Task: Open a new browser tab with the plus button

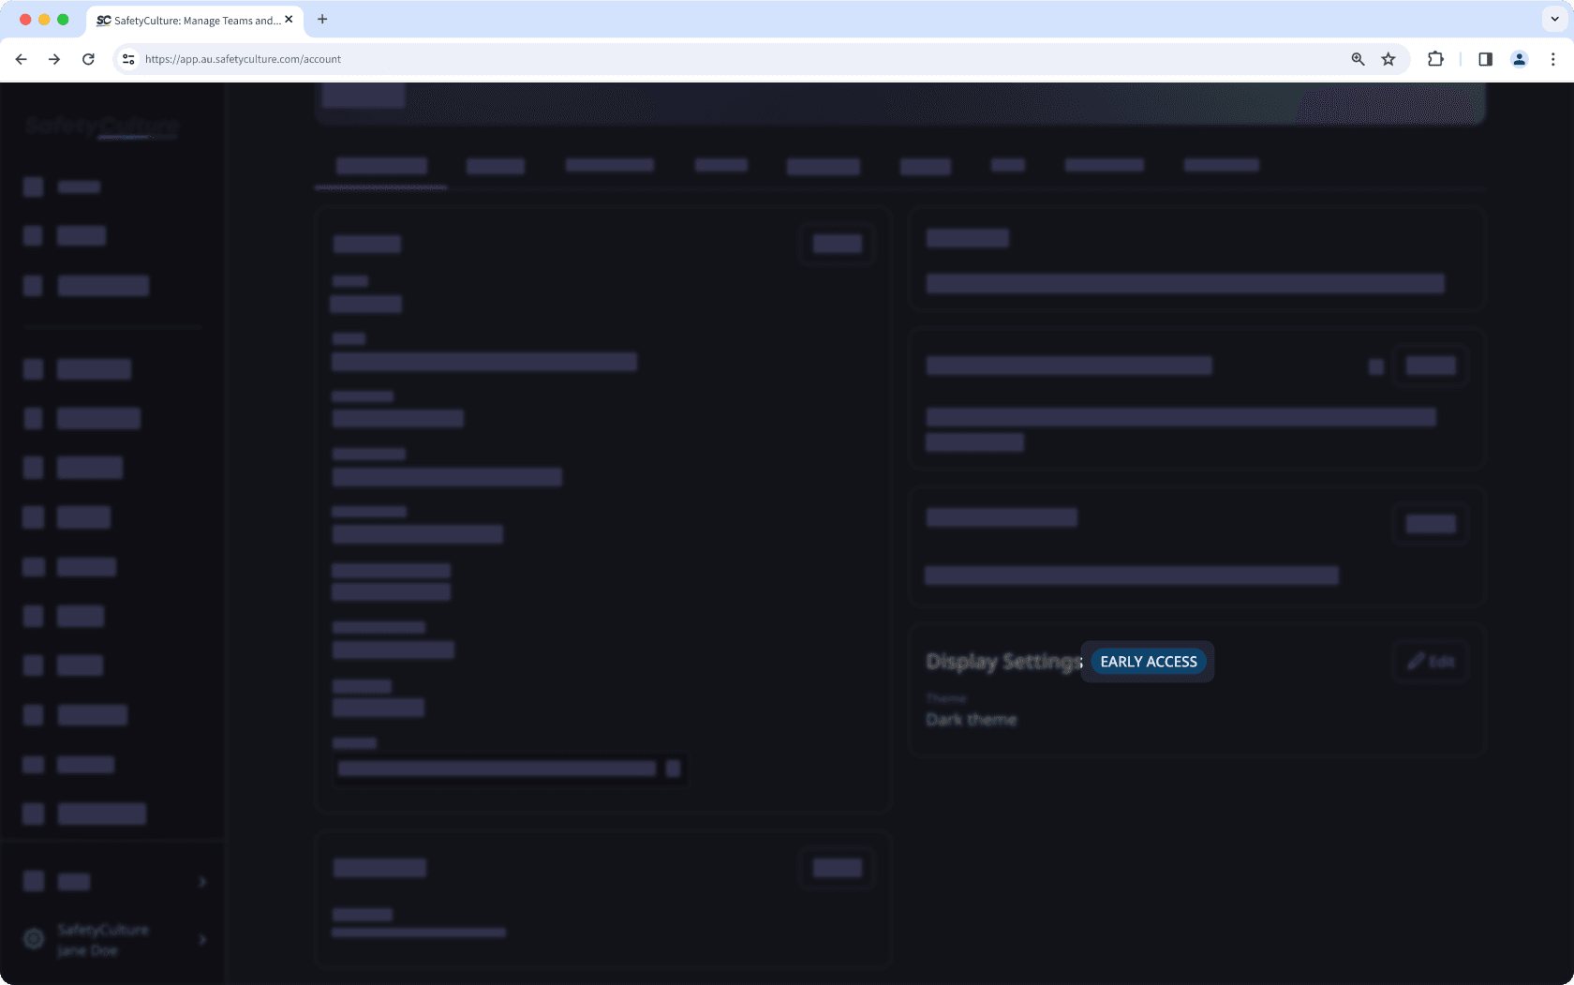Action: [322, 19]
